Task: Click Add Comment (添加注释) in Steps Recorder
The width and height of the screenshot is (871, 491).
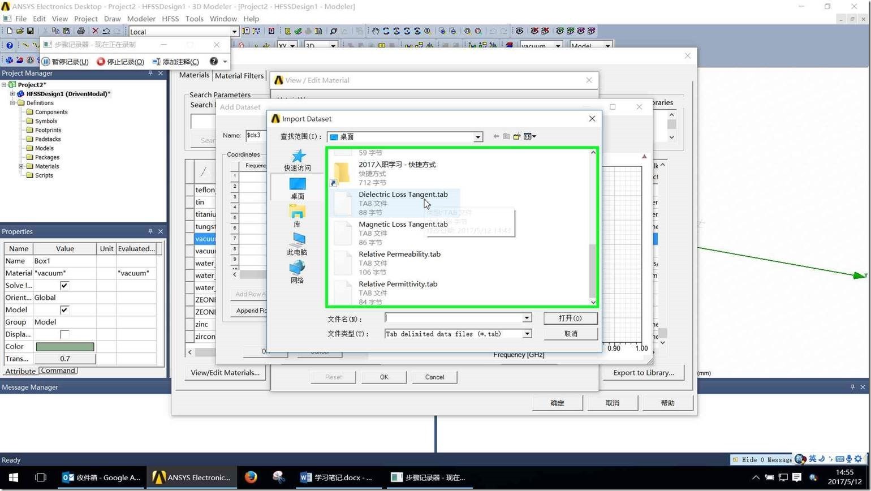Action: [x=175, y=62]
